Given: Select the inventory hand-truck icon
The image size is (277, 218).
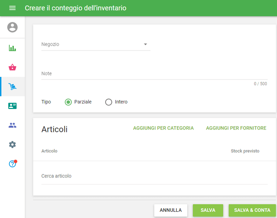Looking at the screenshot, I should click(12, 87).
